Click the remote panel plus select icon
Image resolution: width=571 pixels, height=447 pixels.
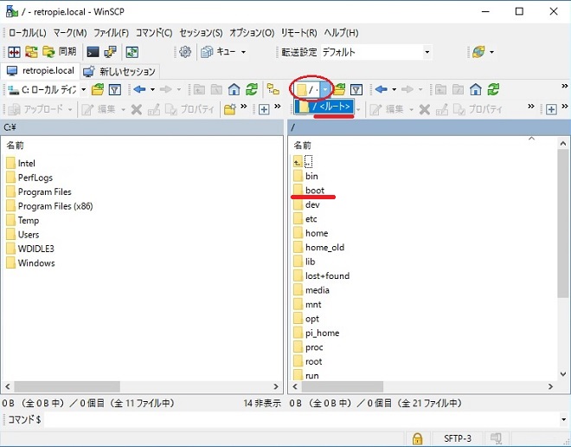pos(551,109)
